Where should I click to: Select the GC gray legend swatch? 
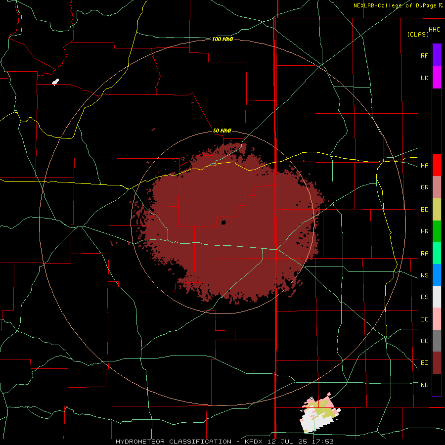click(437, 341)
